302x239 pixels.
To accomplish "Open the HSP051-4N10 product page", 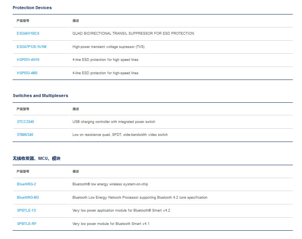I will [28, 60].
